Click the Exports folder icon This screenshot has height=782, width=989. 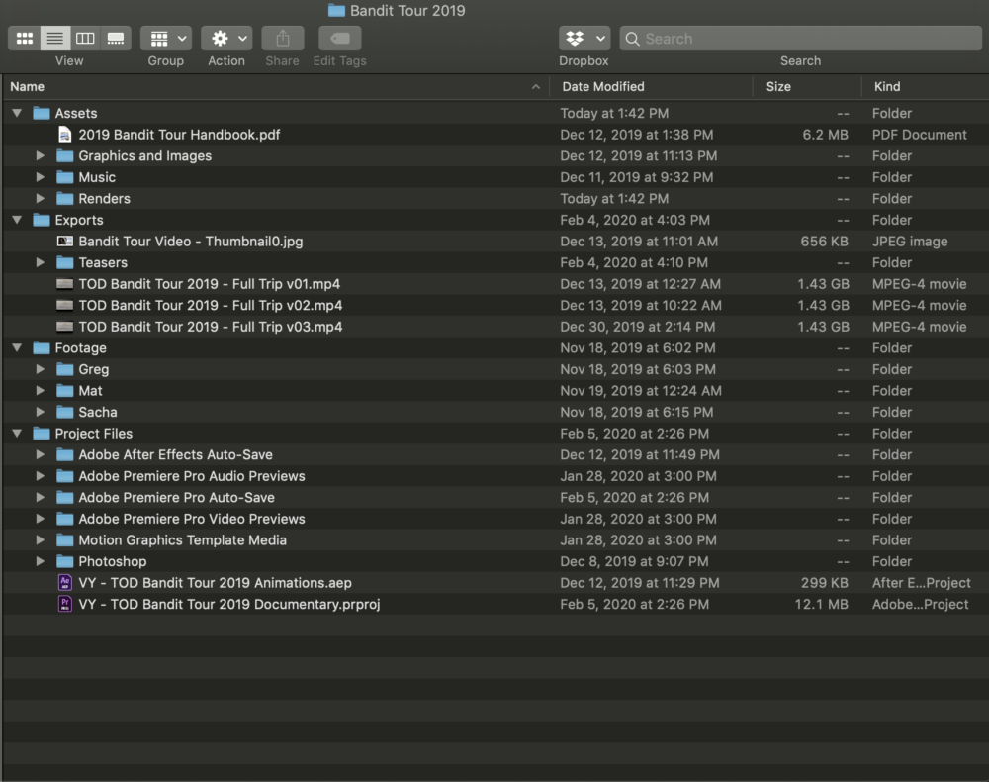[x=41, y=220]
